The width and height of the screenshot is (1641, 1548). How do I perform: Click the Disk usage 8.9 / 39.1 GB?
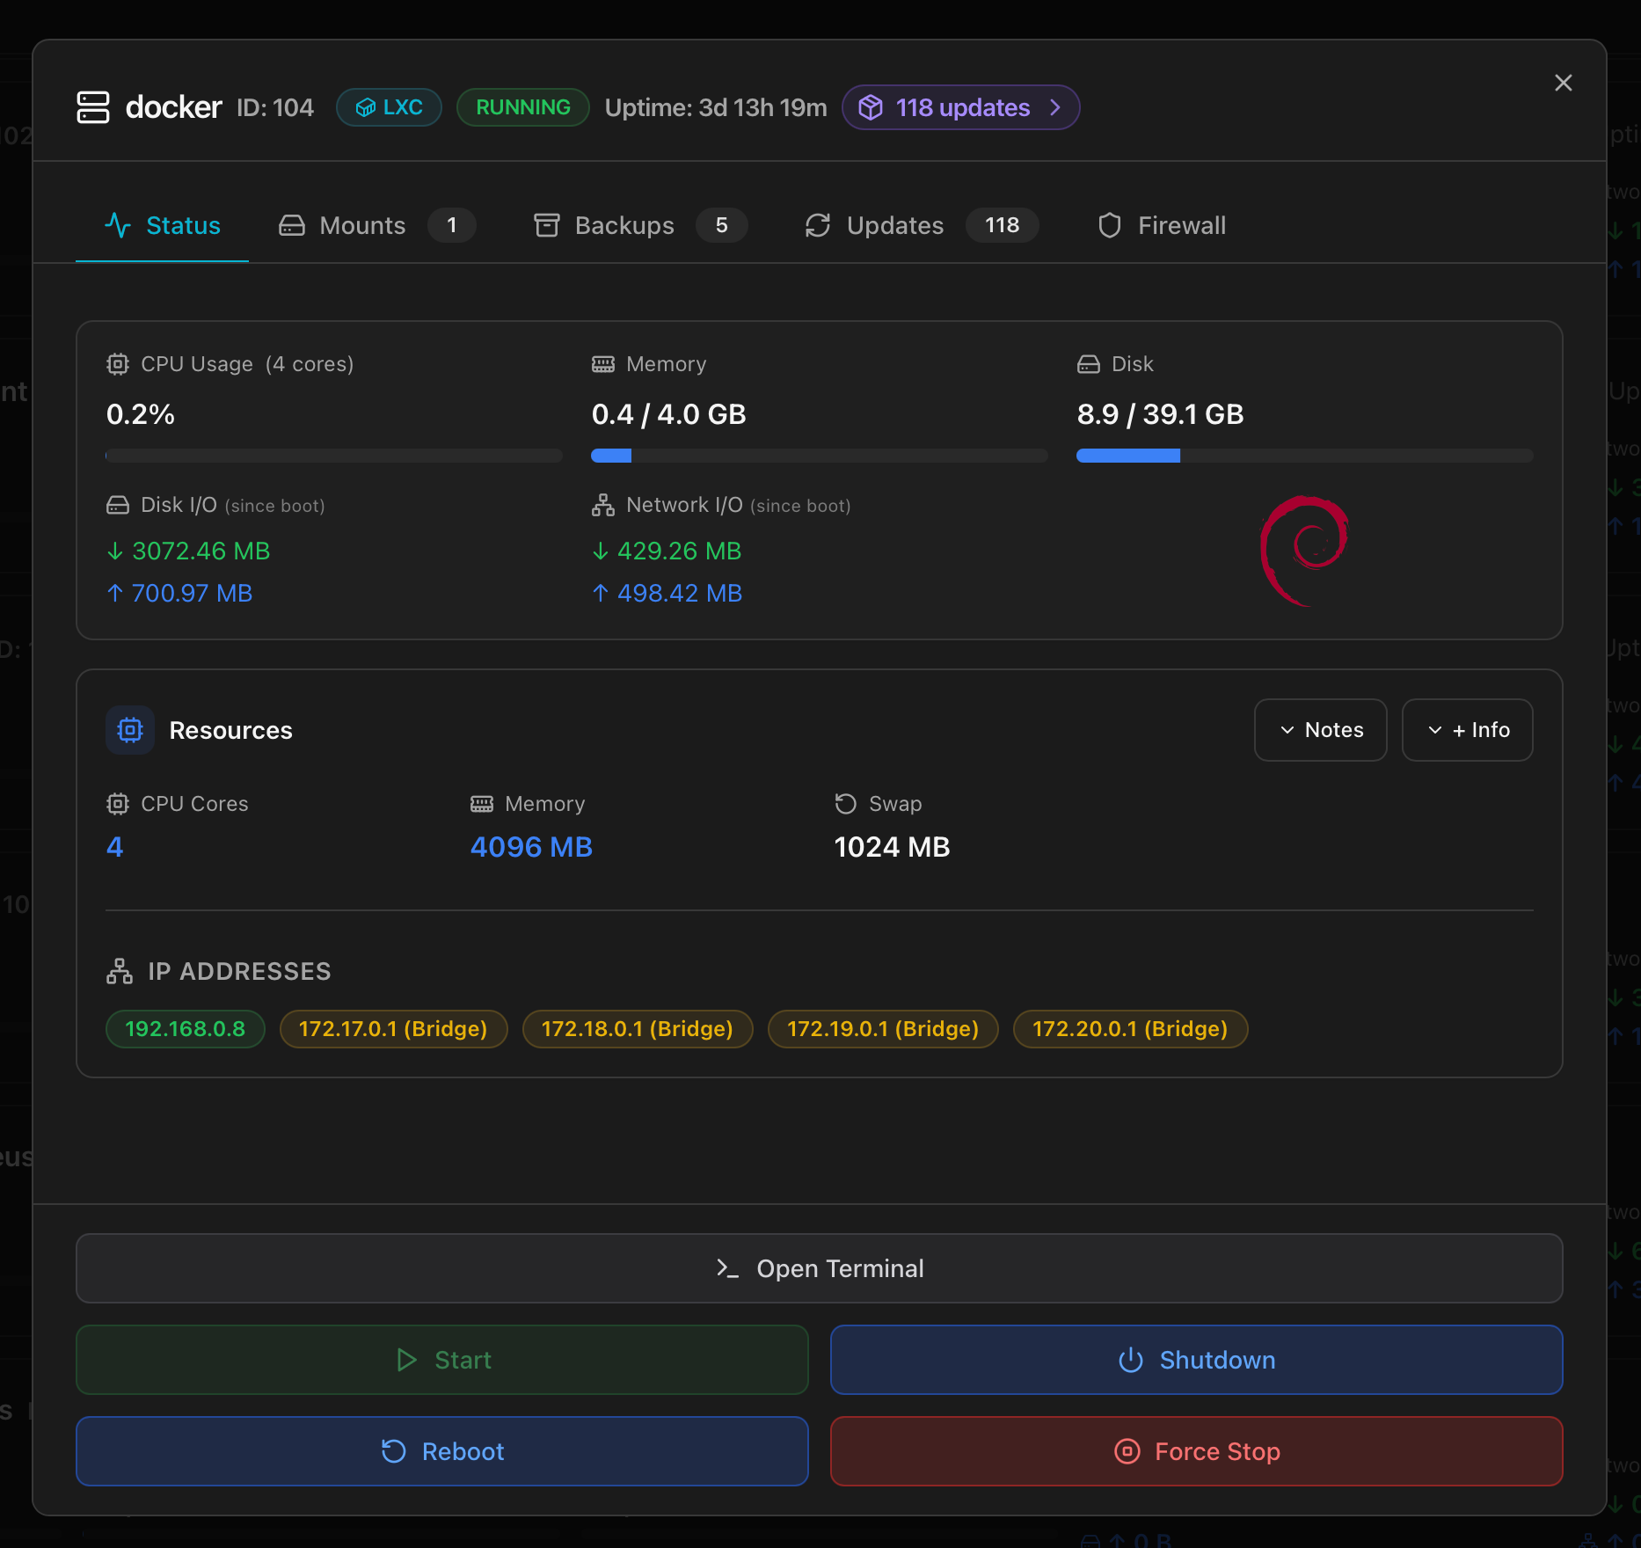pos(1161,414)
